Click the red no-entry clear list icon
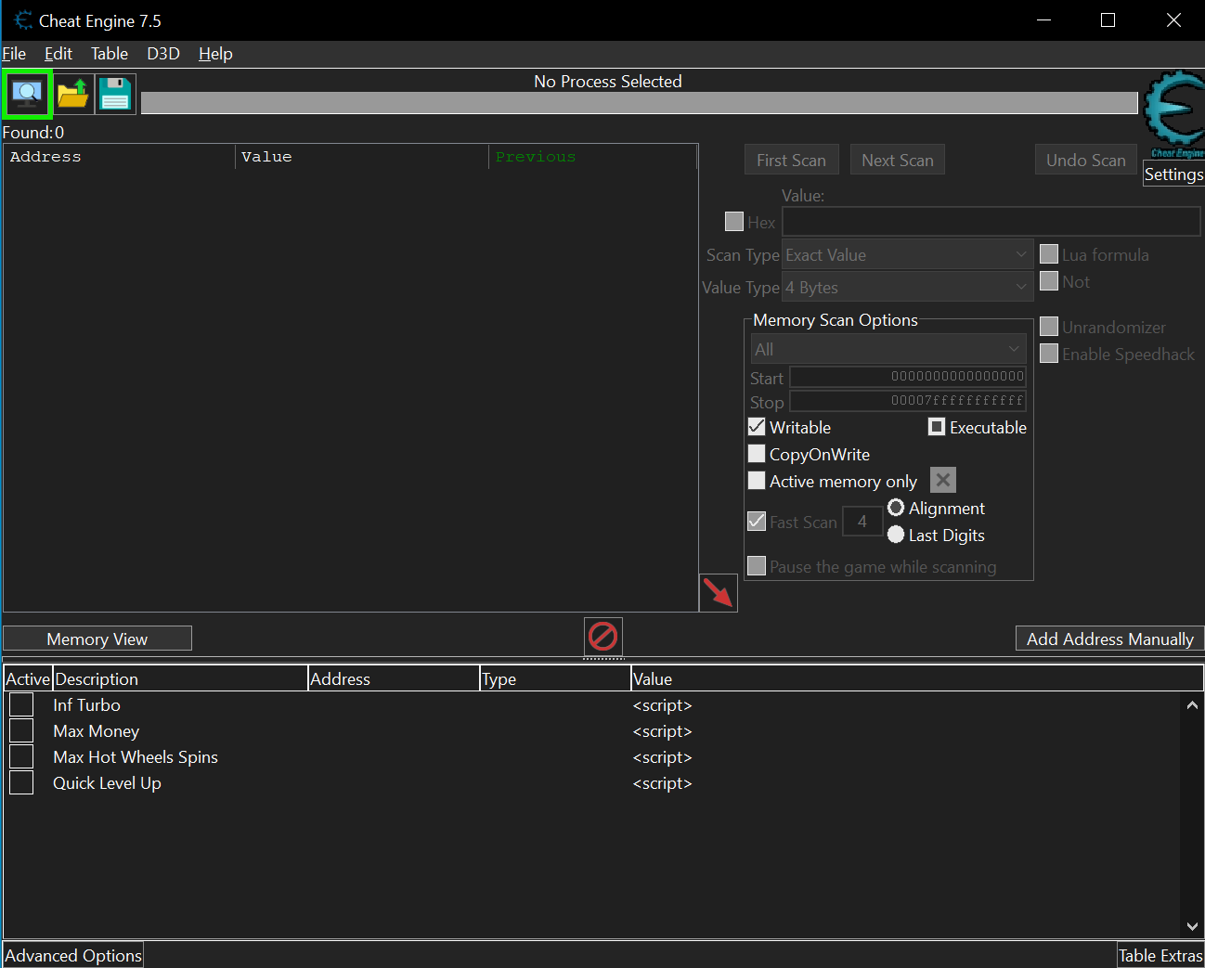 pos(603,637)
